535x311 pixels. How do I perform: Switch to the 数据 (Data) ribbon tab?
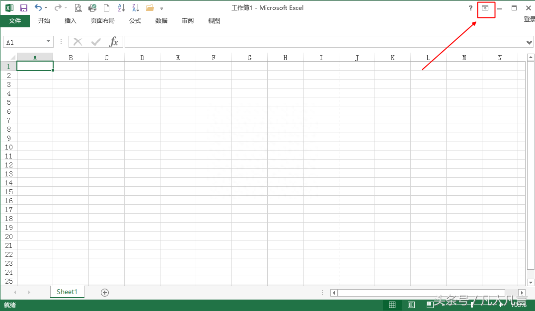click(x=161, y=20)
